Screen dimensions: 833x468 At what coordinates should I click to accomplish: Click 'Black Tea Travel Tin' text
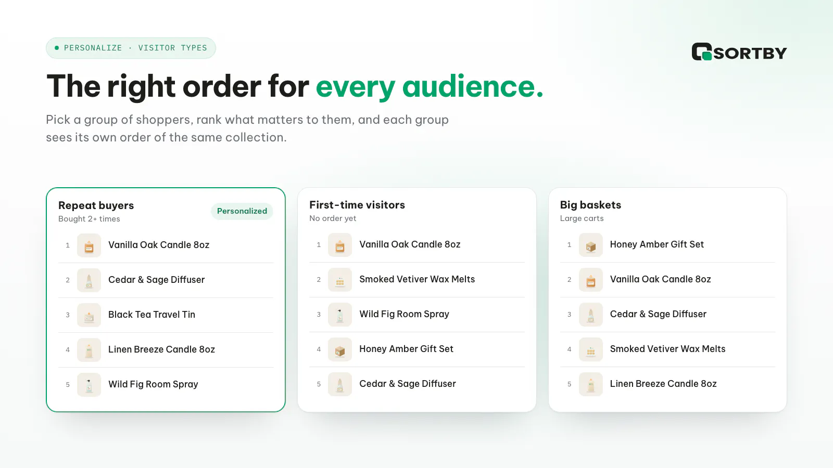point(152,315)
